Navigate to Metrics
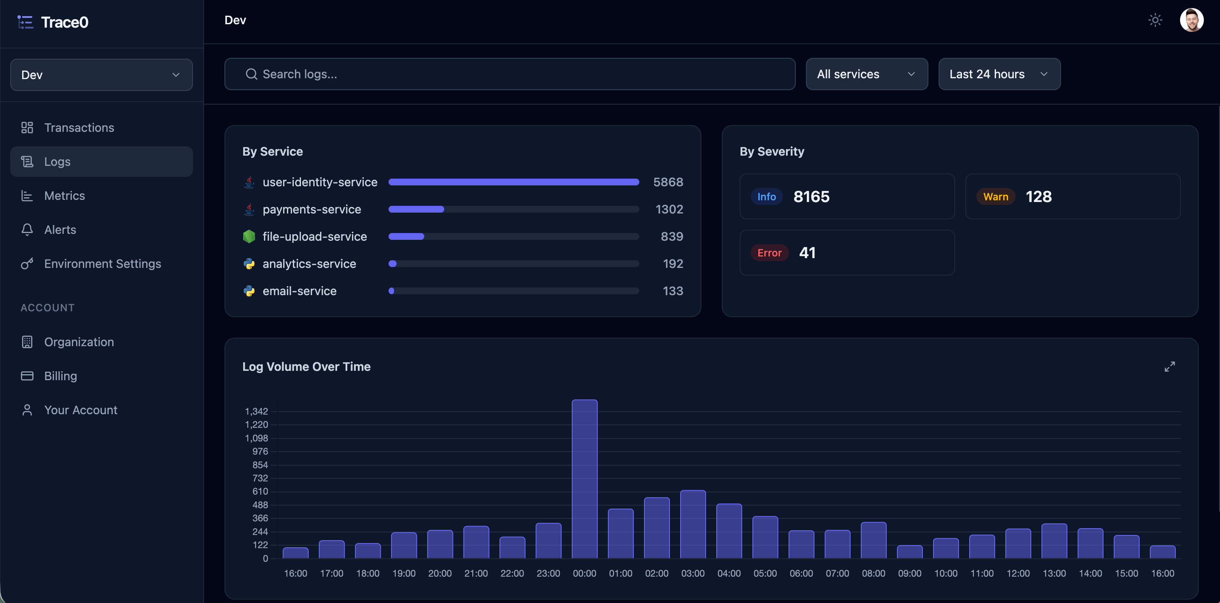The height and width of the screenshot is (603, 1220). coord(101,196)
